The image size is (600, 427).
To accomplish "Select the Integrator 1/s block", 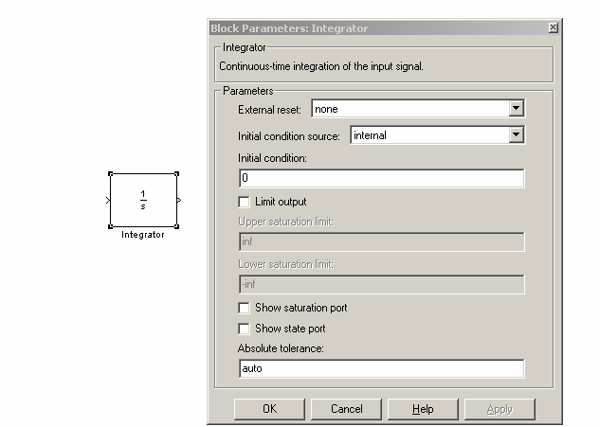I will [143, 200].
